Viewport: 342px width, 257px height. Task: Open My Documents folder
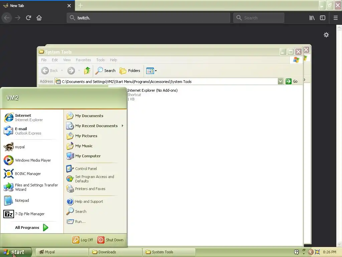click(x=95, y=116)
